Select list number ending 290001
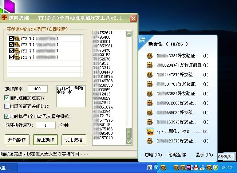 102,42
